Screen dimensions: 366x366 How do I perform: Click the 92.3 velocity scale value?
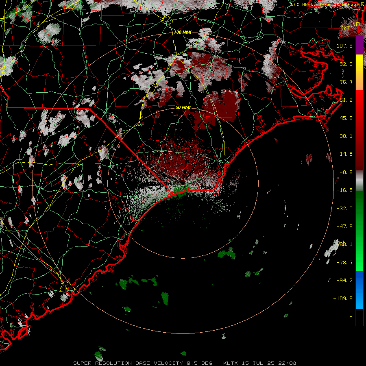346,64
